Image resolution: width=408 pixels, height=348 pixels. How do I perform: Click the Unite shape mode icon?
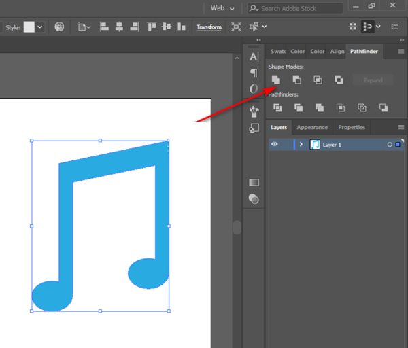pyautogui.click(x=276, y=80)
